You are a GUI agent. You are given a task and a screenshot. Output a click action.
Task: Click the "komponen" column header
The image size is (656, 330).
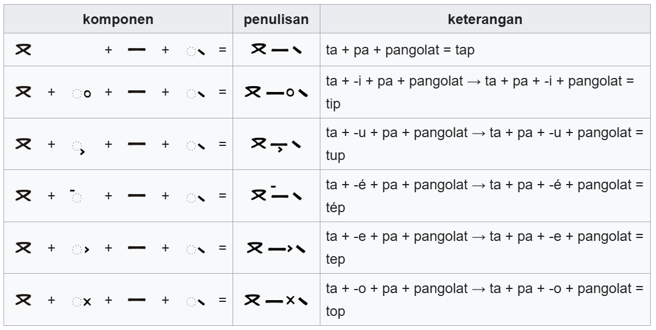click(x=118, y=19)
